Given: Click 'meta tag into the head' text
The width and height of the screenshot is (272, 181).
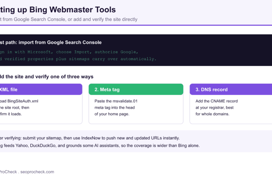Looking at the screenshot, I should (115, 108).
